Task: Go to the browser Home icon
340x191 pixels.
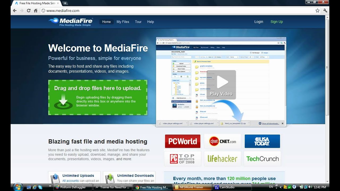Action: (x=36, y=11)
